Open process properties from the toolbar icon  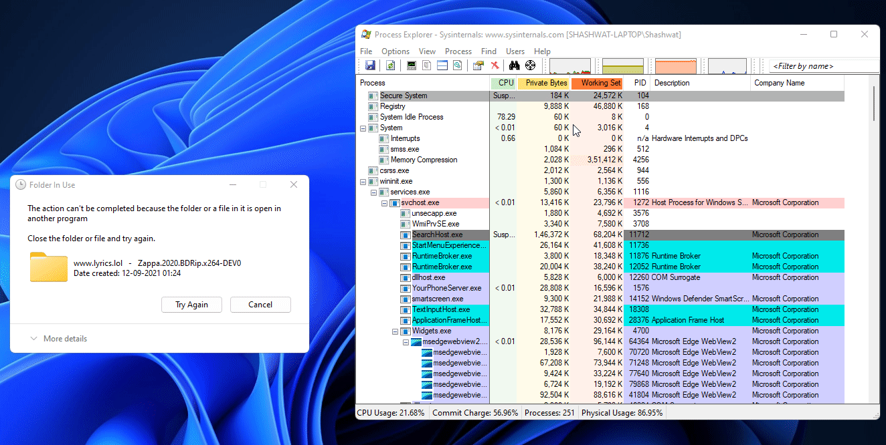pyautogui.click(x=478, y=65)
